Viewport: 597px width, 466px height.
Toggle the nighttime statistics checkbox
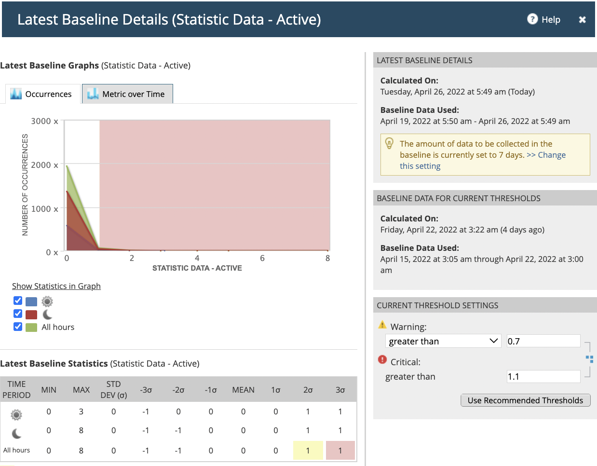click(18, 314)
